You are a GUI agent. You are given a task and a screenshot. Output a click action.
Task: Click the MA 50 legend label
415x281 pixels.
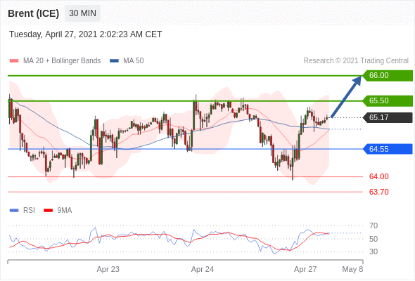point(134,61)
